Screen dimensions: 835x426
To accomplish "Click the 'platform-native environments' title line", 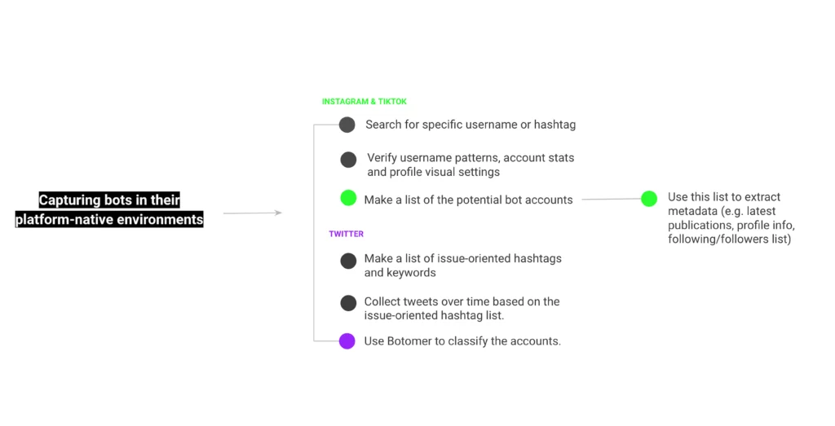I will point(109,219).
